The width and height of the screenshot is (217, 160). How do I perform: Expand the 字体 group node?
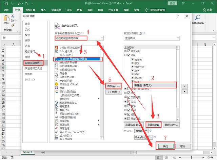[133, 63]
